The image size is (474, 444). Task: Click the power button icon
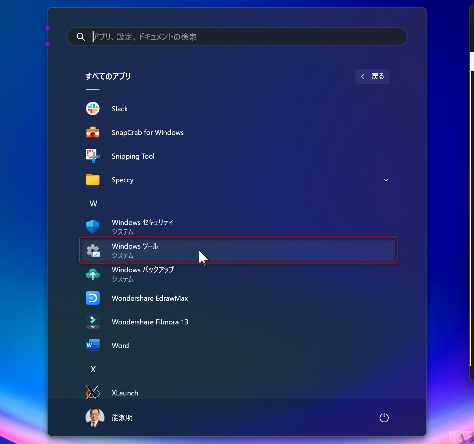384,418
